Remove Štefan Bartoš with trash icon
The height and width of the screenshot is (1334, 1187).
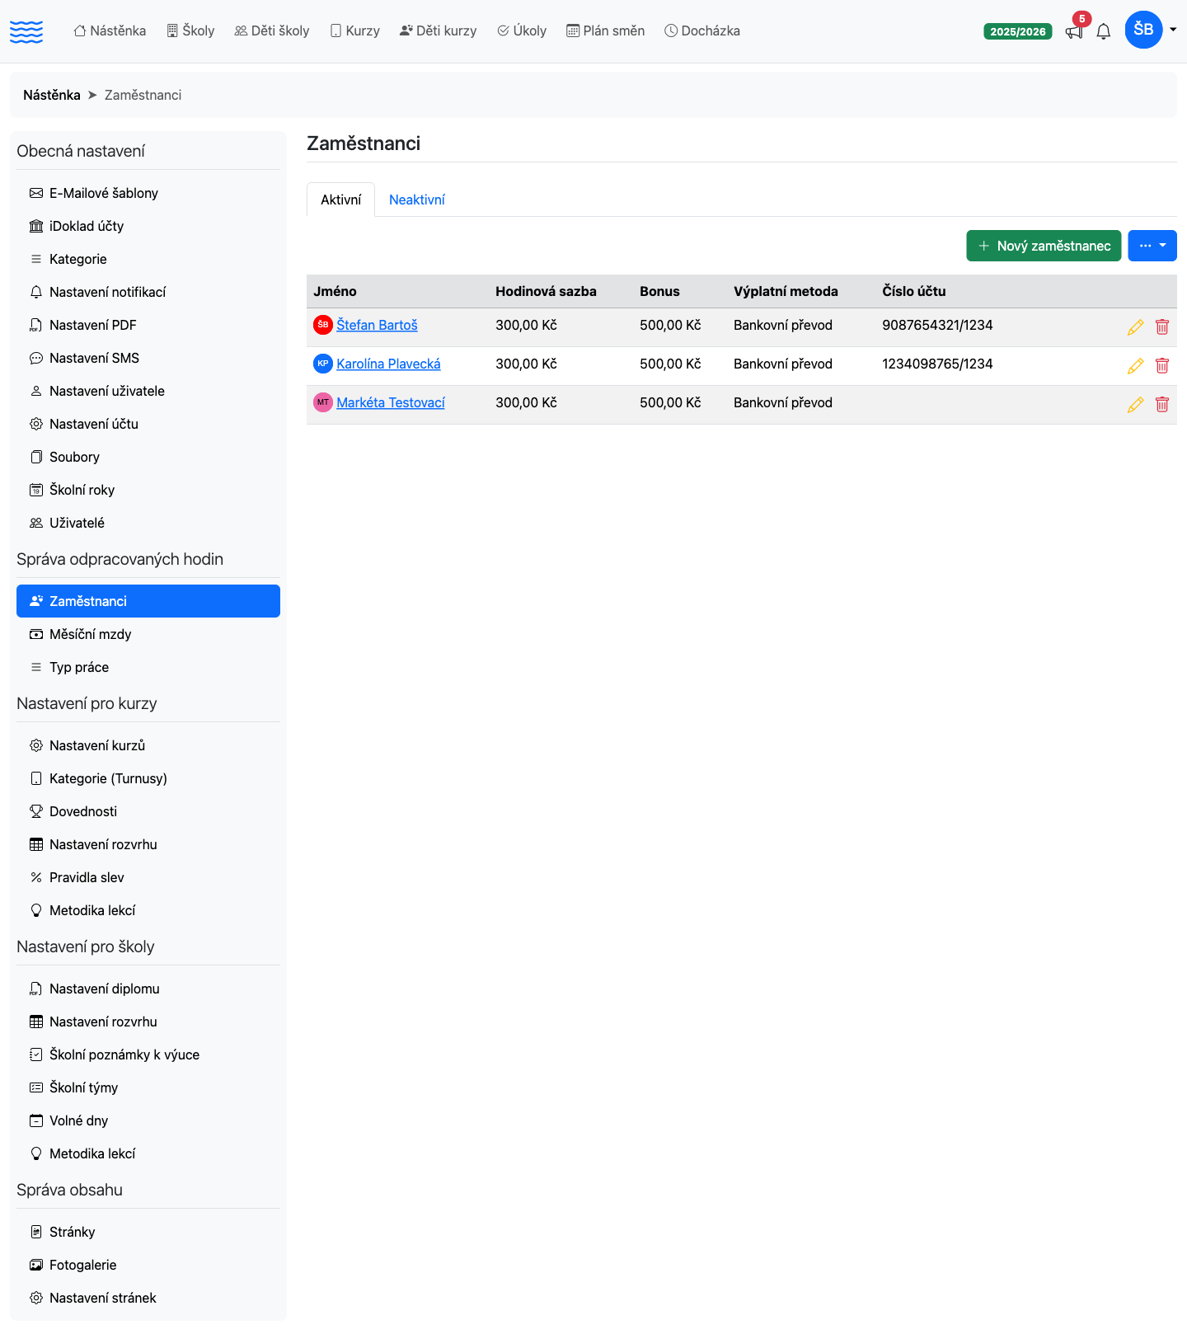coord(1162,327)
